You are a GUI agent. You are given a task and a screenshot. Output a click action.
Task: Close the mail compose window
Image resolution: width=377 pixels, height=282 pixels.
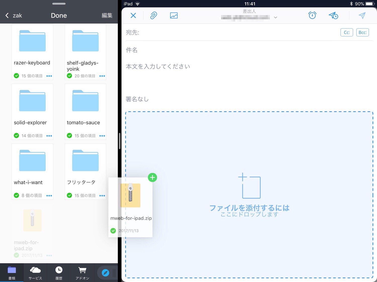coord(133,16)
